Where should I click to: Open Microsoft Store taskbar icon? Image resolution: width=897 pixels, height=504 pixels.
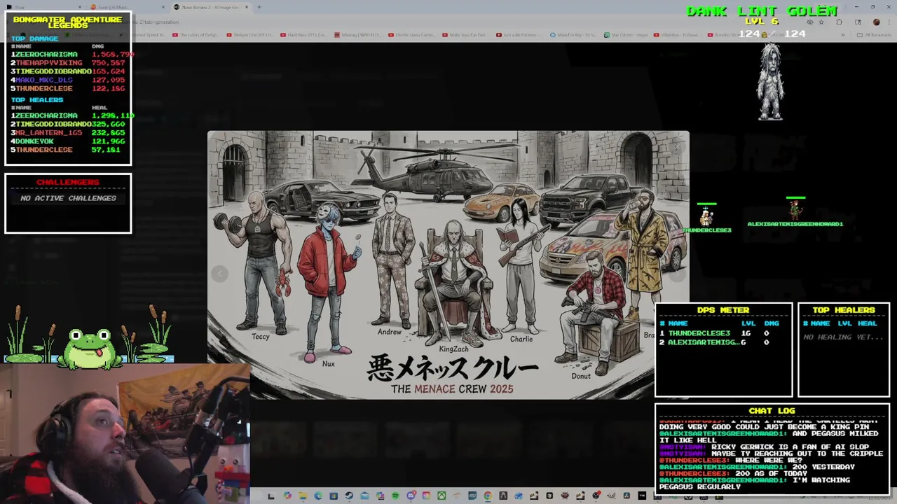coord(334,496)
